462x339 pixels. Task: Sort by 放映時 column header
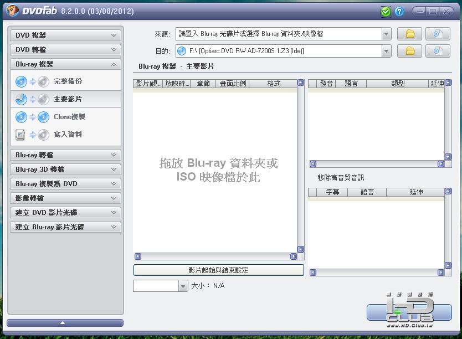click(176, 84)
